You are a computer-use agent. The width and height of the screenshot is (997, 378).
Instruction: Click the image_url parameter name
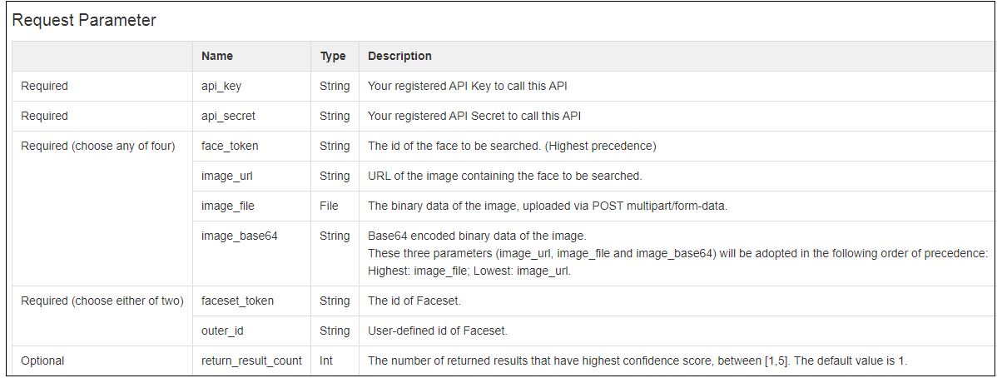227,176
